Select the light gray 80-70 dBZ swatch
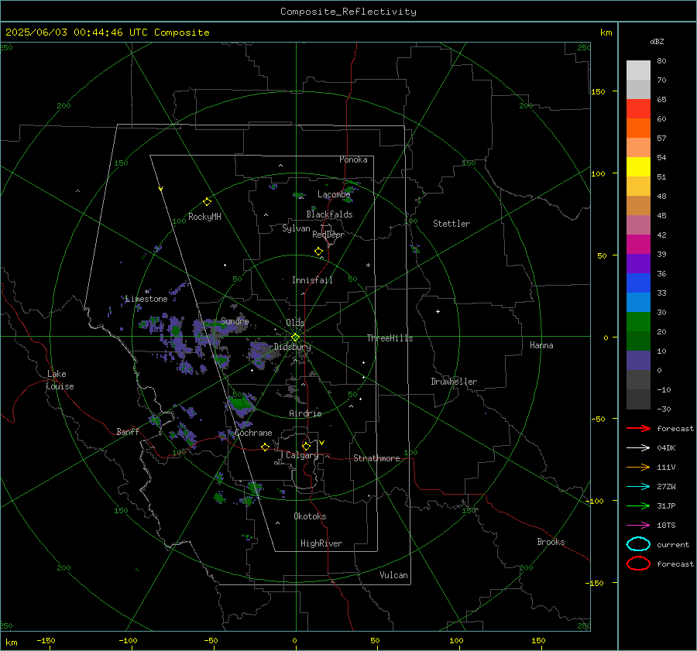 click(x=638, y=70)
